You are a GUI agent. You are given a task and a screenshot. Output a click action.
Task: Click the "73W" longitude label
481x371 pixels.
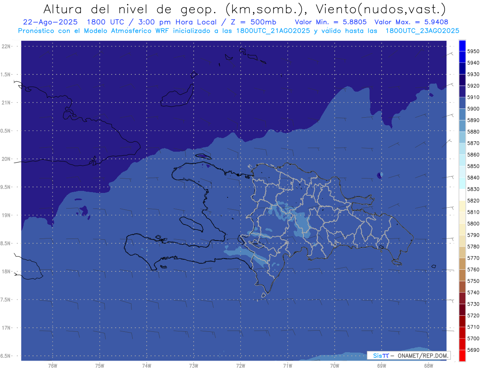click(x=194, y=365)
